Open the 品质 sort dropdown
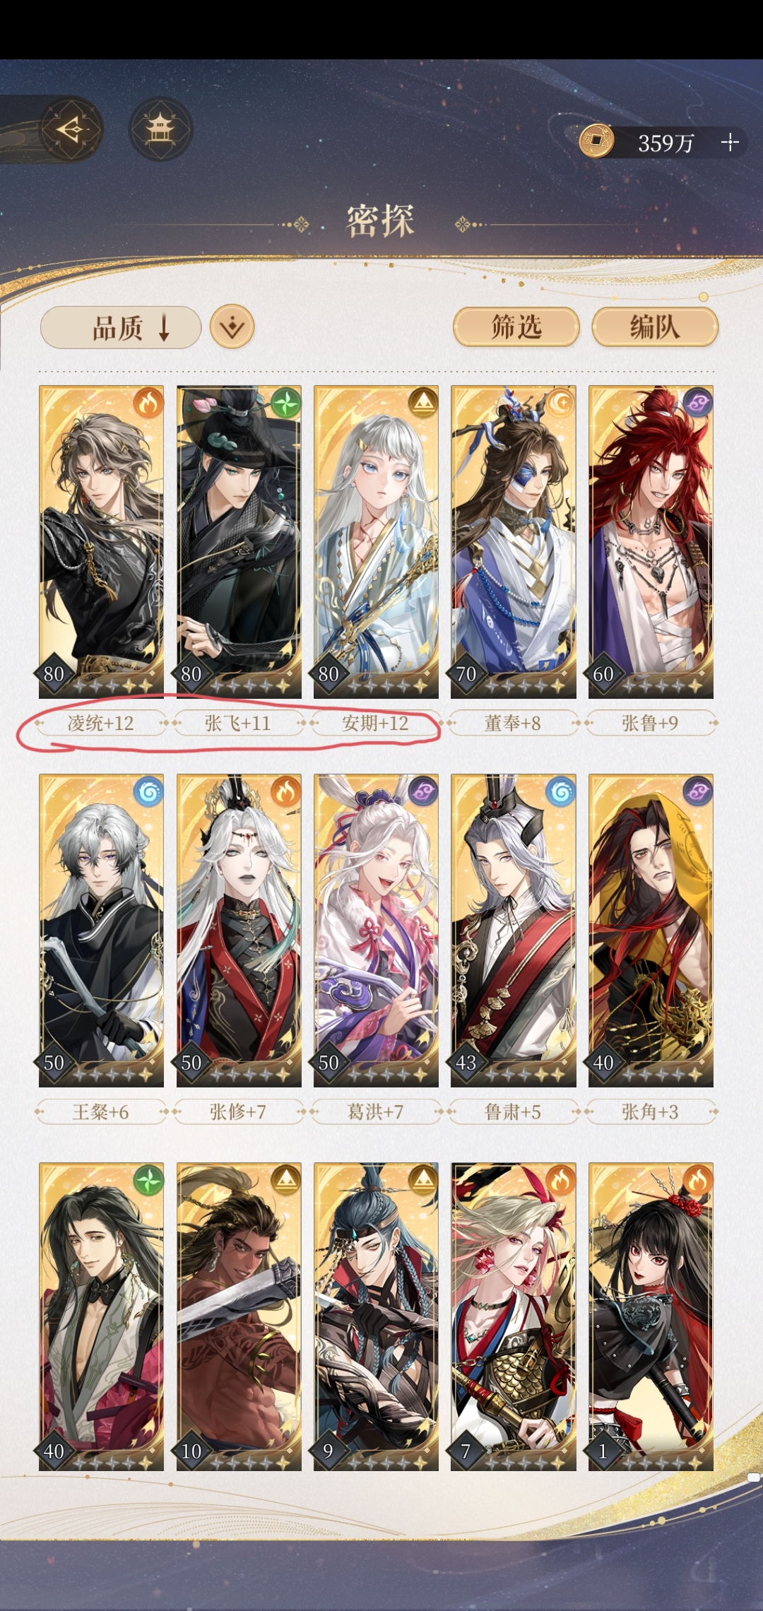 point(121,328)
